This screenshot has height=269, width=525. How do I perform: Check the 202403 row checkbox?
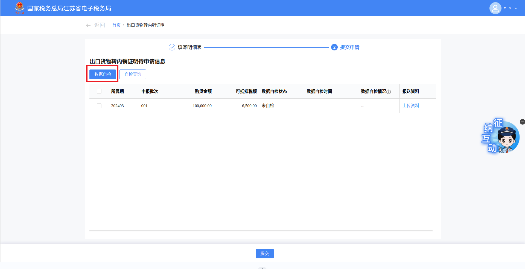click(99, 106)
